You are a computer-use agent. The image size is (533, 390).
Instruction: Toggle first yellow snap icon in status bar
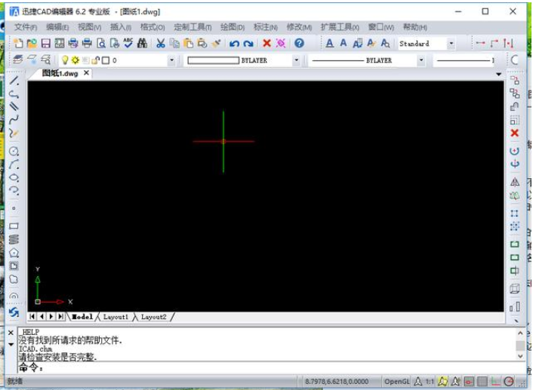coord(442,381)
